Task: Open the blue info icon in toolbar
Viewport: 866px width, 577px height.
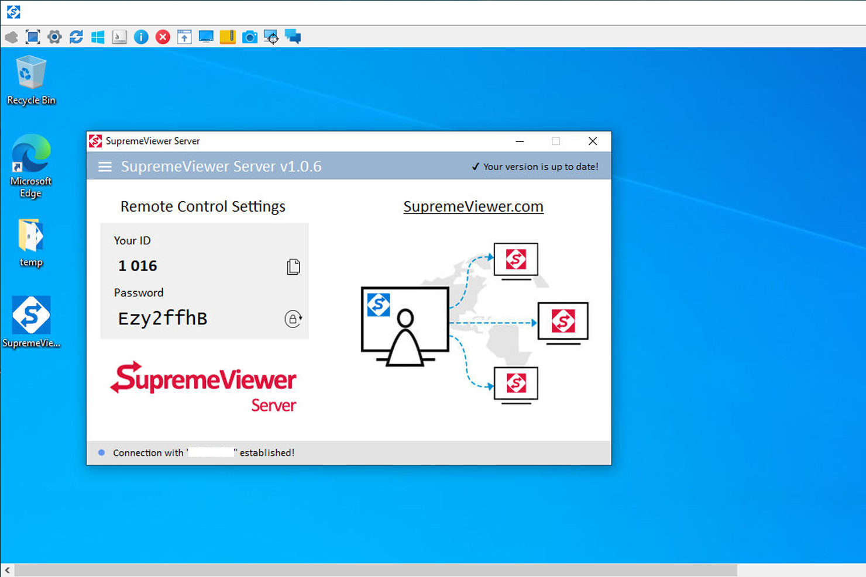Action: (141, 37)
